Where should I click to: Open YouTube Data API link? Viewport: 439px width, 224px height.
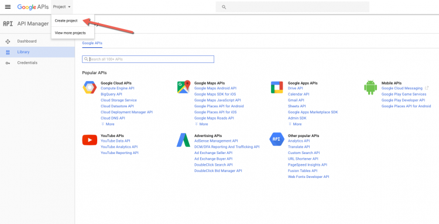click(x=115, y=141)
